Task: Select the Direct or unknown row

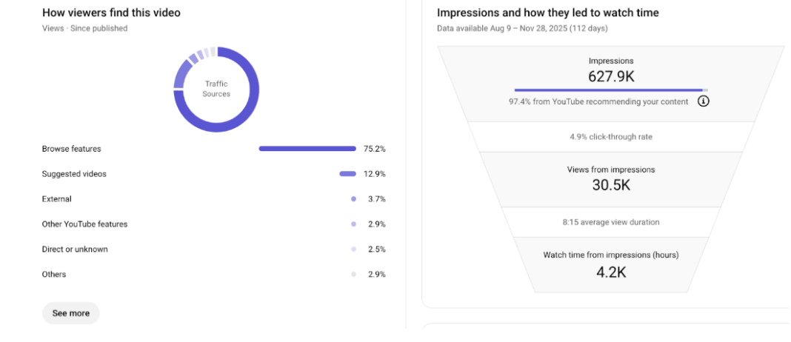Action: (x=75, y=249)
